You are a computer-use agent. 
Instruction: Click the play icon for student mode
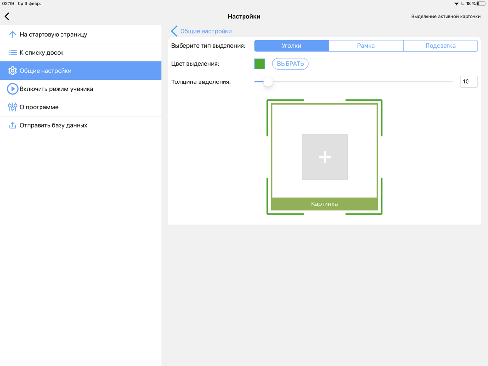(x=12, y=89)
